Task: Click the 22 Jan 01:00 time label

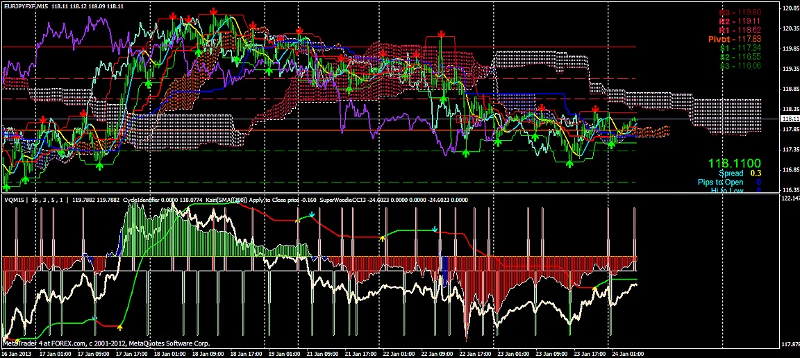Action: click(x=398, y=353)
